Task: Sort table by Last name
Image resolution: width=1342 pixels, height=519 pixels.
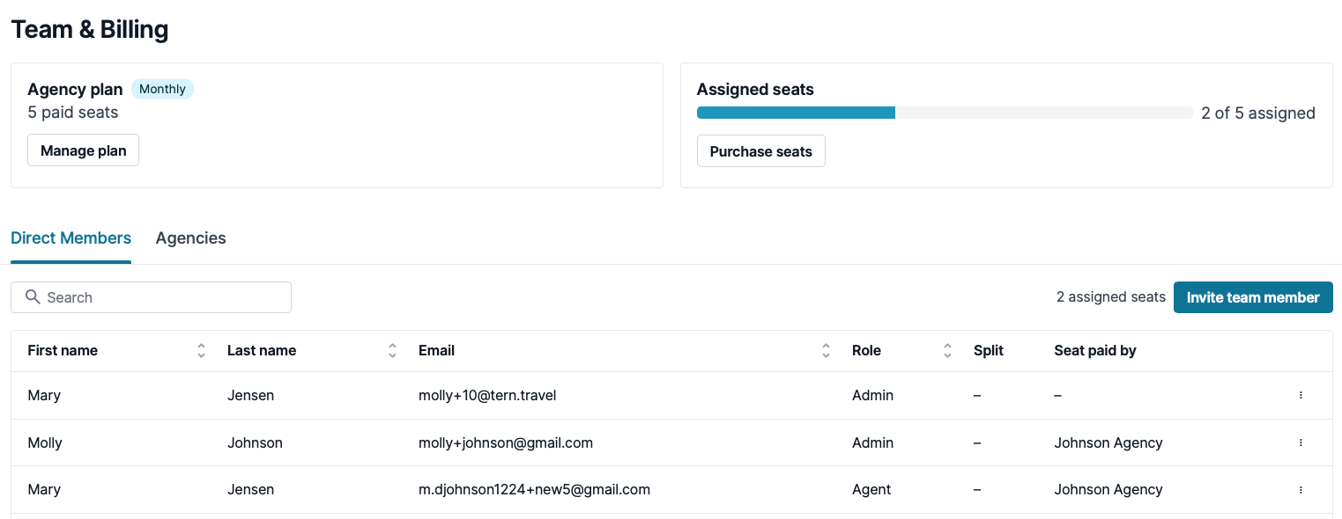Action: click(392, 351)
